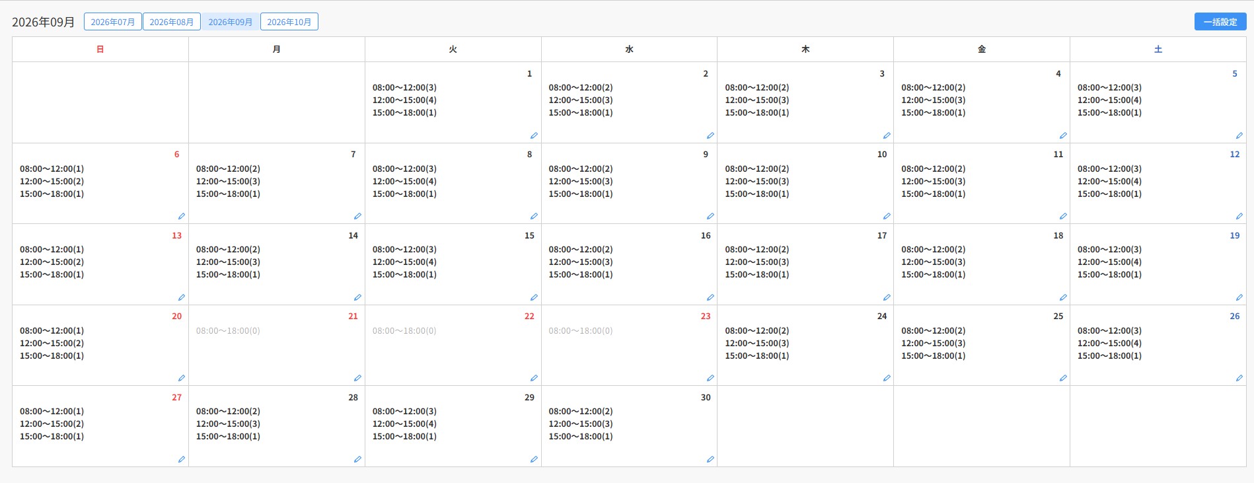Click the greyed 08:00~18:00(0) entry on day 22
This screenshot has height=483, width=1254.
pos(404,331)
